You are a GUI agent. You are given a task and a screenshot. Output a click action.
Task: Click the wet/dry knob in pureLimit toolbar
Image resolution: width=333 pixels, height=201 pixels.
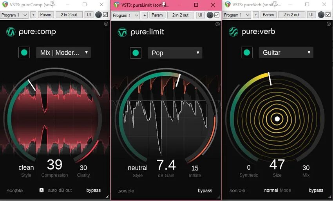point(210,15)
